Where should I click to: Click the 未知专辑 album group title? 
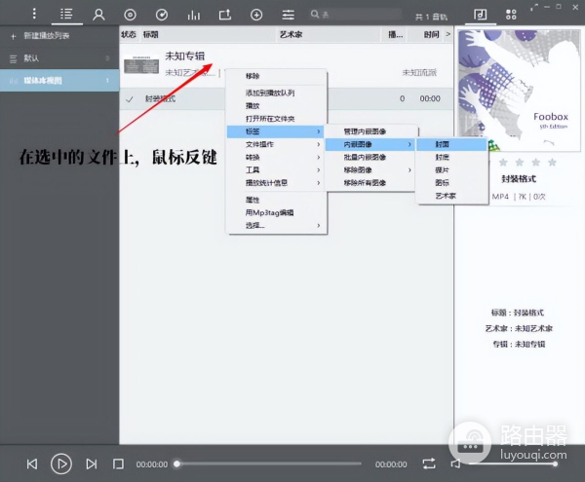coord(185,56)
